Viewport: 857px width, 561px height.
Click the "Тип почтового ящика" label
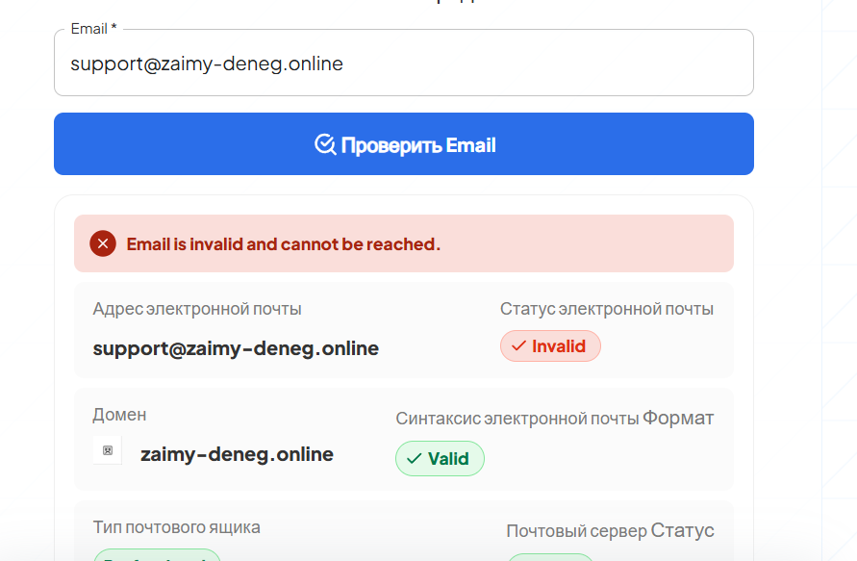(177, 527)
